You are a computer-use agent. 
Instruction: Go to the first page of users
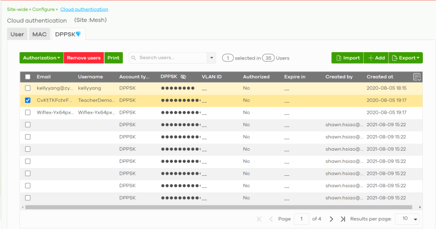[x=260, y=219]
